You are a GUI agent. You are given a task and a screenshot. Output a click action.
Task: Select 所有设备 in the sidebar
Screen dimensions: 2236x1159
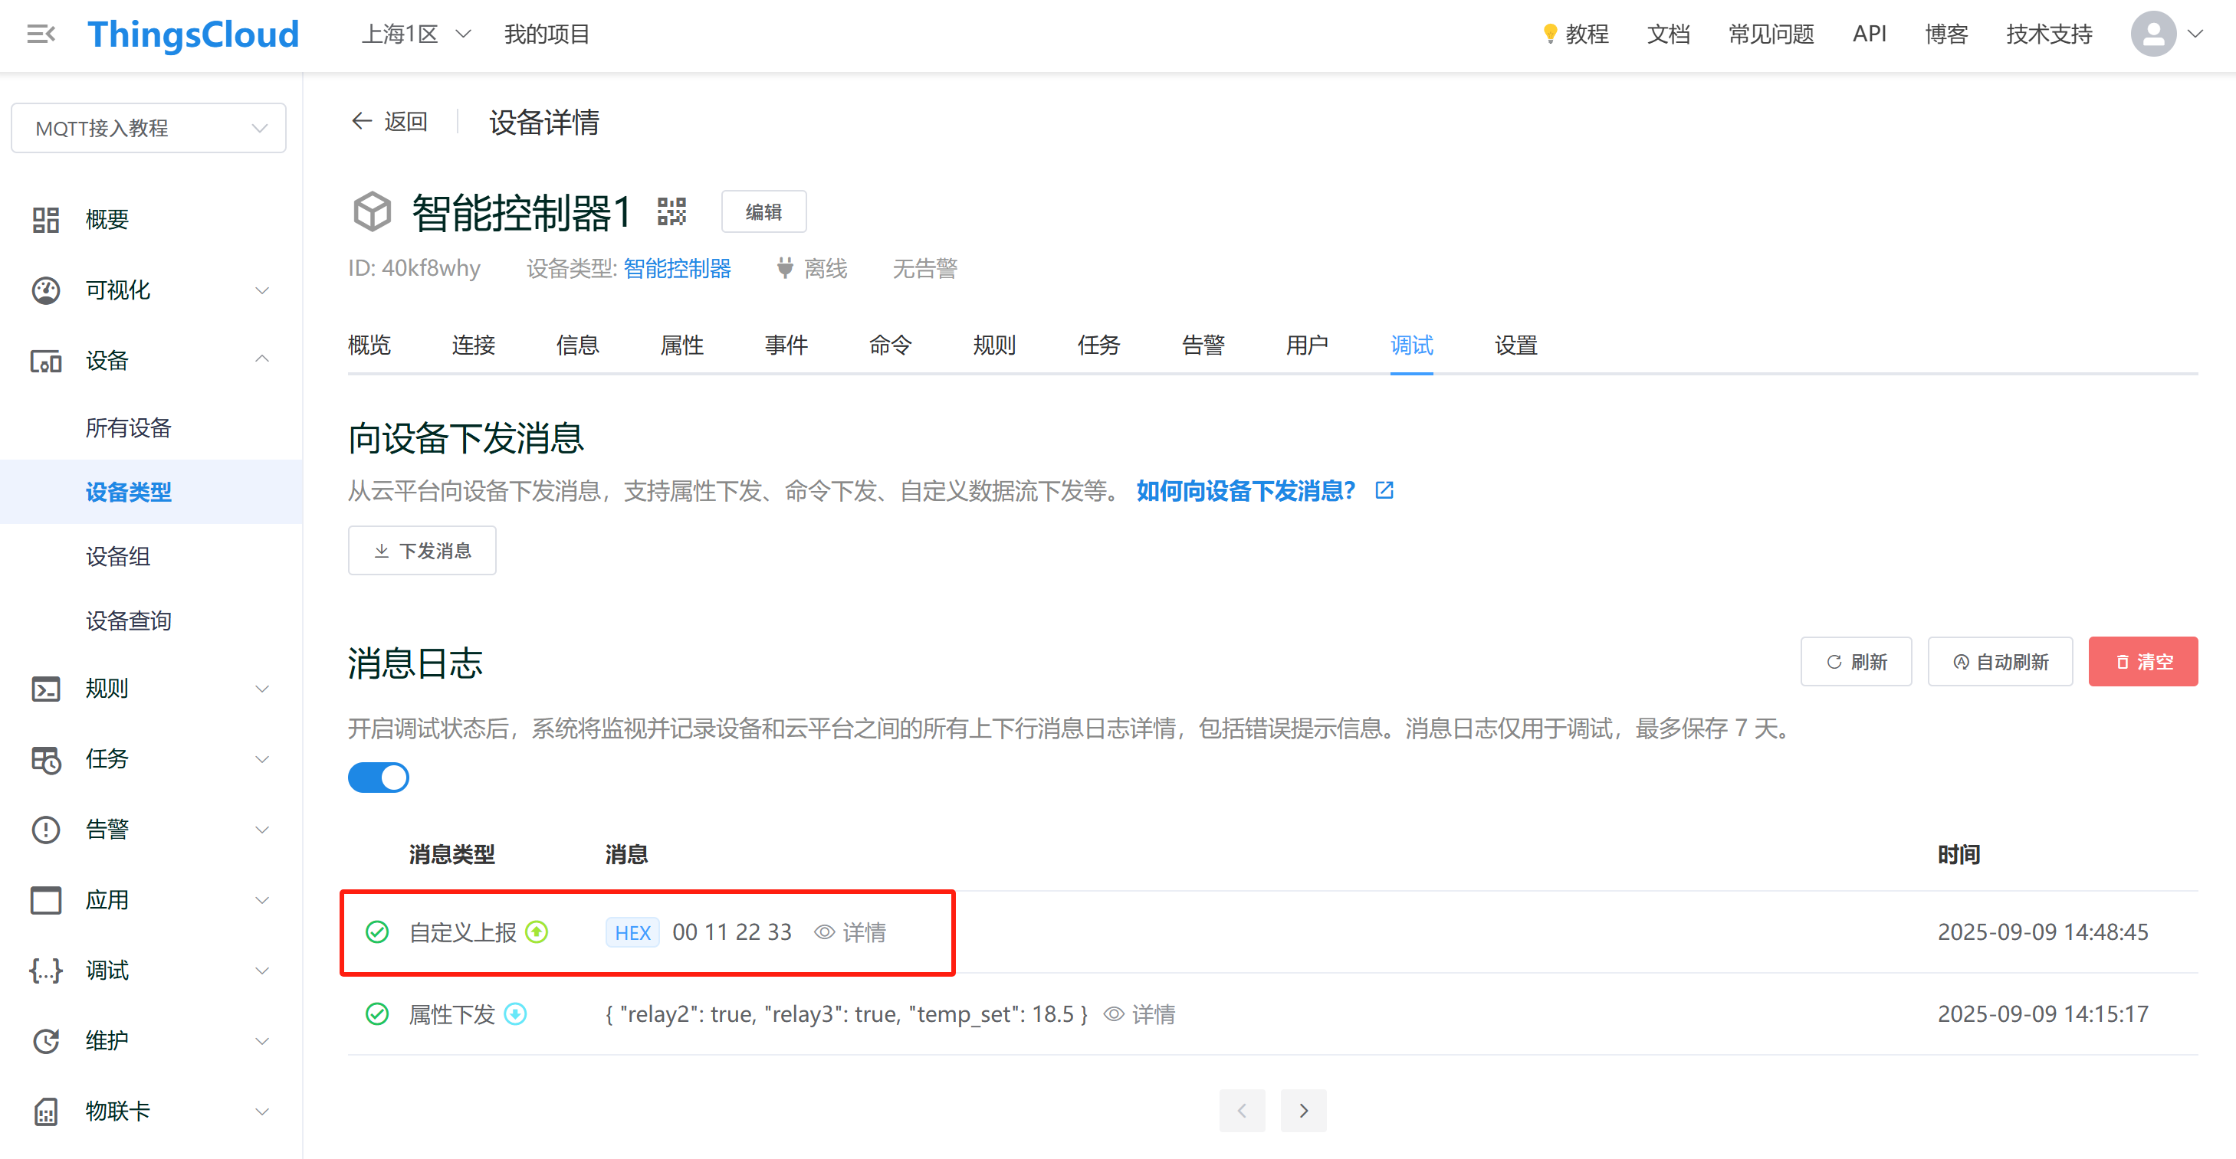[129, 427]
